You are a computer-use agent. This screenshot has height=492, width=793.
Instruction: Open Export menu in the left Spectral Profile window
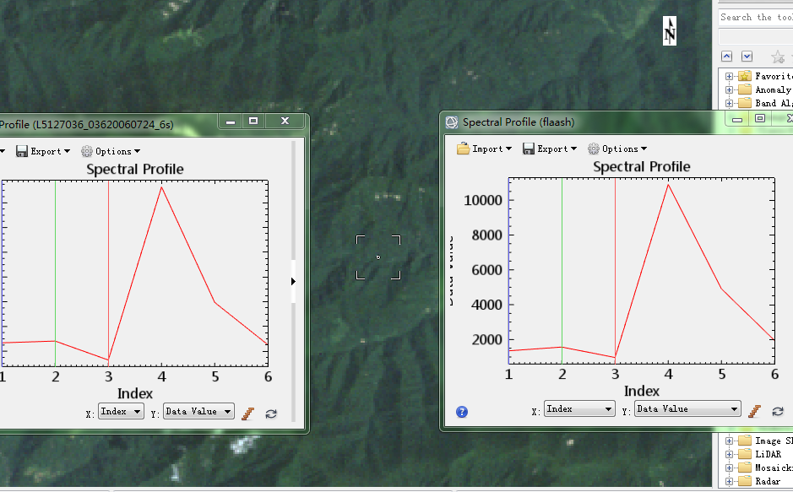coord(43,151)
